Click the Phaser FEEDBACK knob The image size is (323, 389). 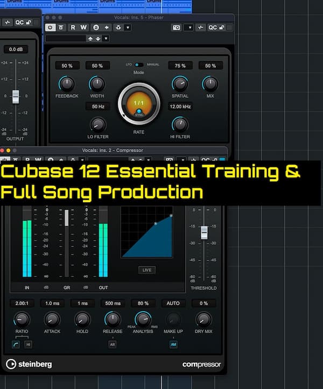67,84
